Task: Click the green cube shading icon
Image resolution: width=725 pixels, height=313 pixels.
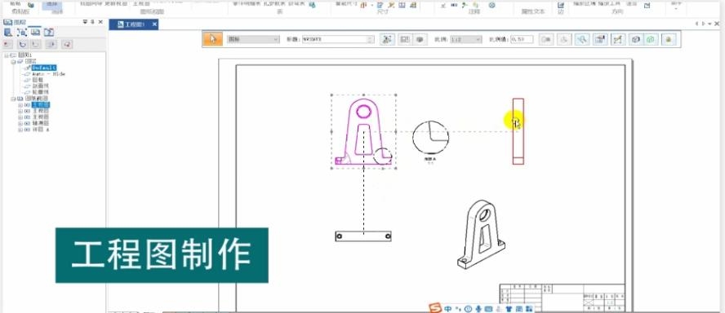Action: [x=651, y=40]
